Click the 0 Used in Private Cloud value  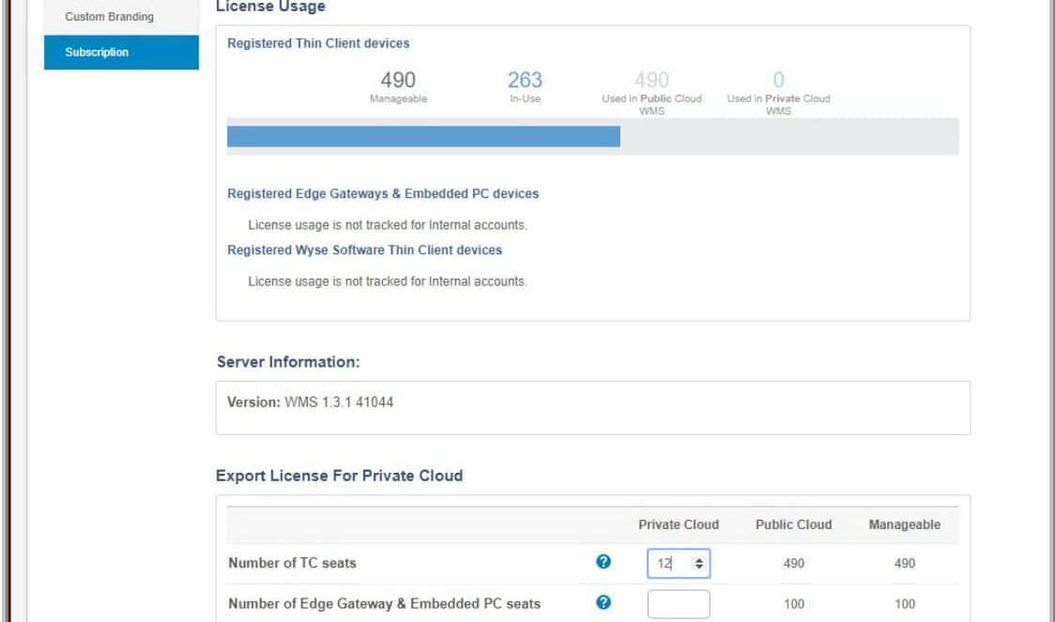point(778,80)
